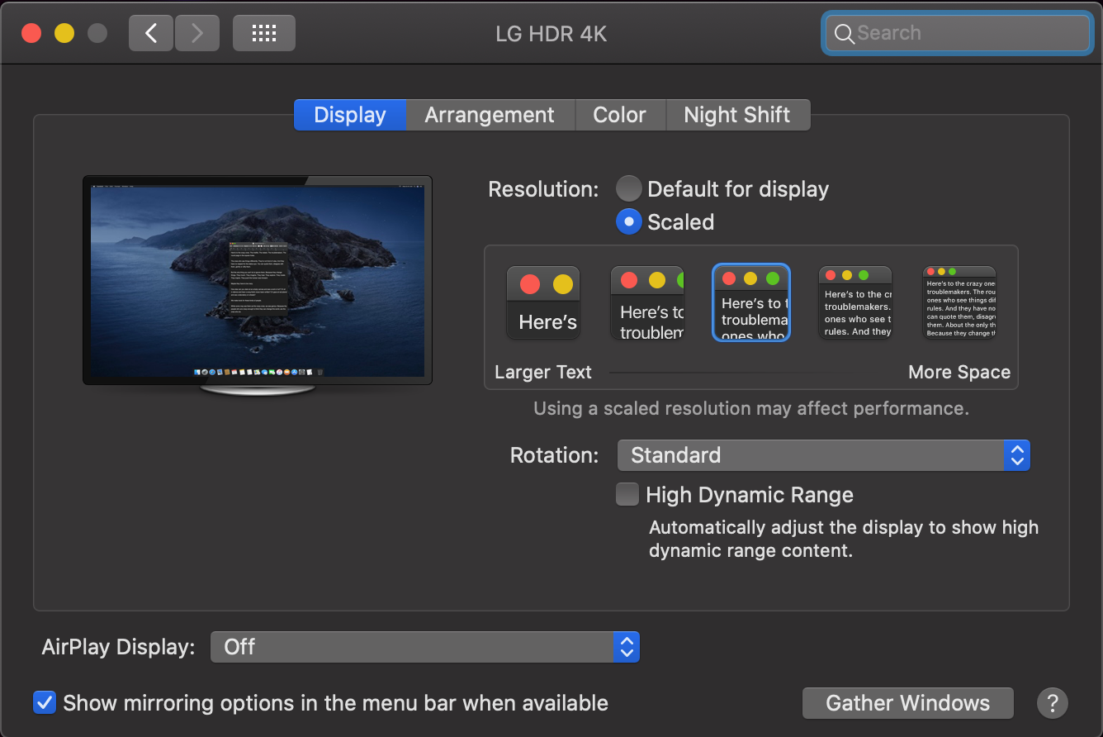Choose the second scaled resolution thumbnail
This screenshot has height=737, width=1103.
[x=647, y=302]
